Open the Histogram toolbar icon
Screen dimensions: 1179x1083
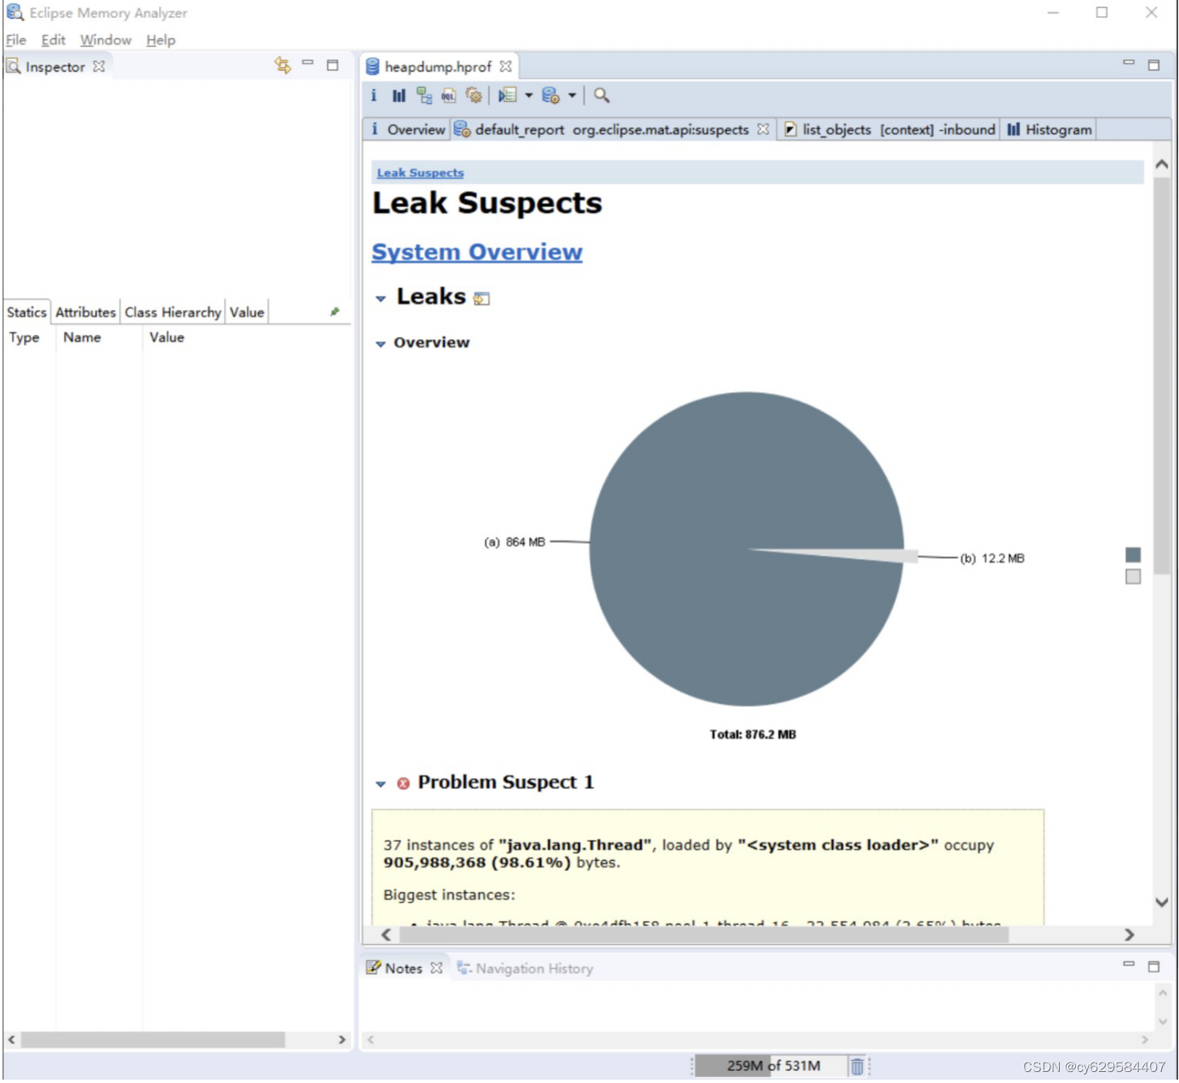pyautogui.click(x=399, y=95)
